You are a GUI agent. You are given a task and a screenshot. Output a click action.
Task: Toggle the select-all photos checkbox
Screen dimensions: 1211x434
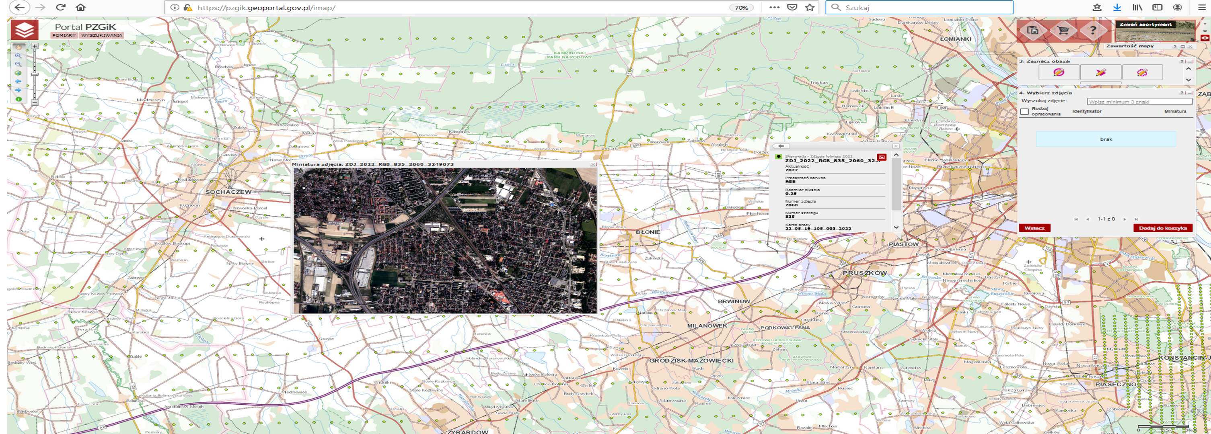click(1024, 111)
